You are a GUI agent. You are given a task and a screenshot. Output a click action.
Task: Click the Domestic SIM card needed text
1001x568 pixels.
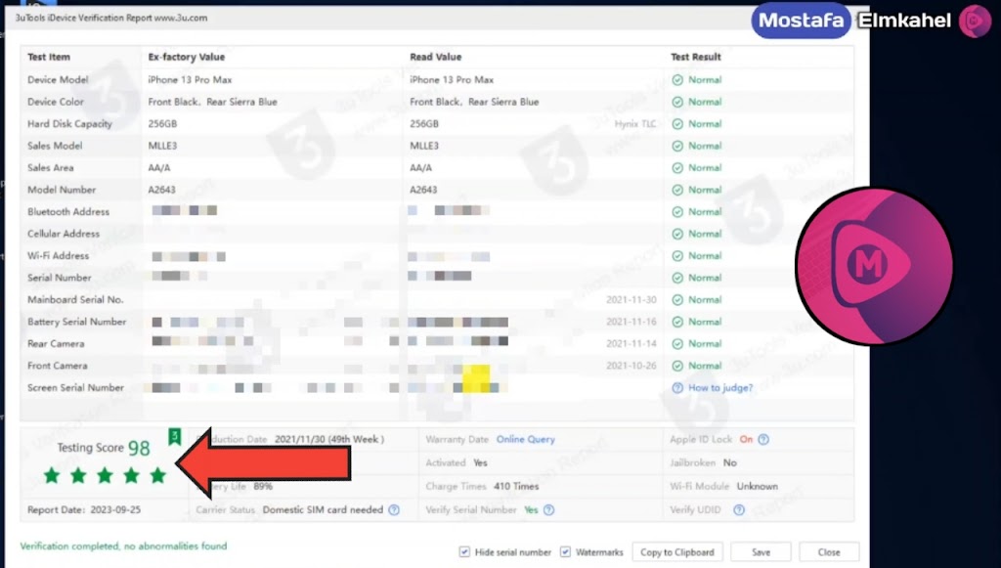(323, 510)
